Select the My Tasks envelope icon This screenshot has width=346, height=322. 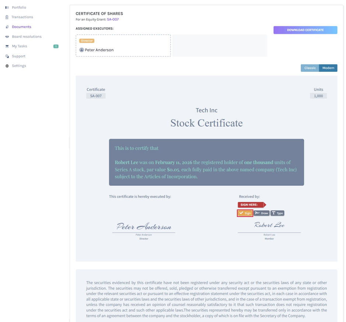tap(6, 46)
